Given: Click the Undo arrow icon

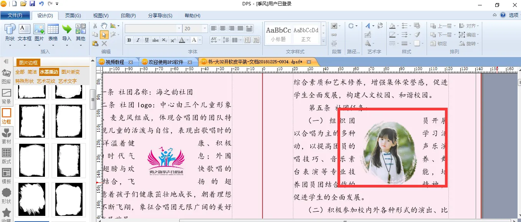Looking at the screenshot, I should point(41,4).
